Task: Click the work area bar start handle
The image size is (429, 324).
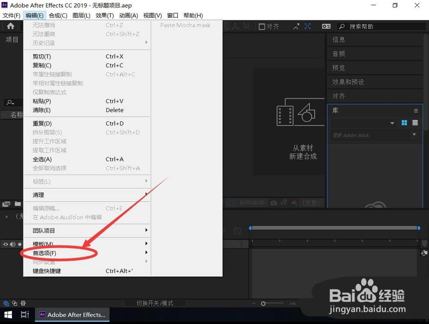Action: coord(250,228)
